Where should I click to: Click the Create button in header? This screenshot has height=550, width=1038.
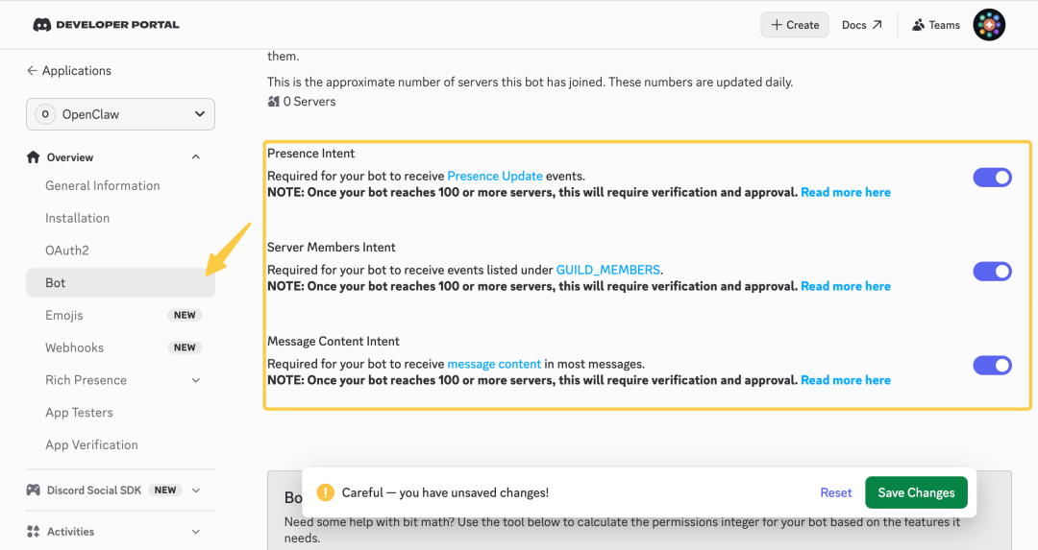coord(795,25)
